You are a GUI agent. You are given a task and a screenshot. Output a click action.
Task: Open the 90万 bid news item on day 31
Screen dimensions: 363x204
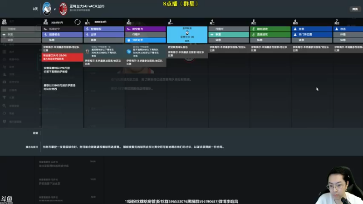57,70
